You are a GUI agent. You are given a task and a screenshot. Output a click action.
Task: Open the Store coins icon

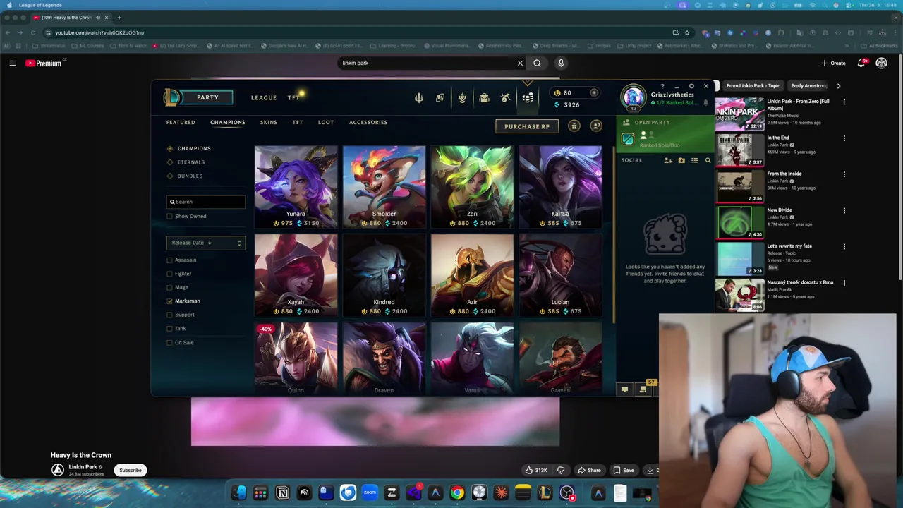pyautogui.click(x=528, y=98)
